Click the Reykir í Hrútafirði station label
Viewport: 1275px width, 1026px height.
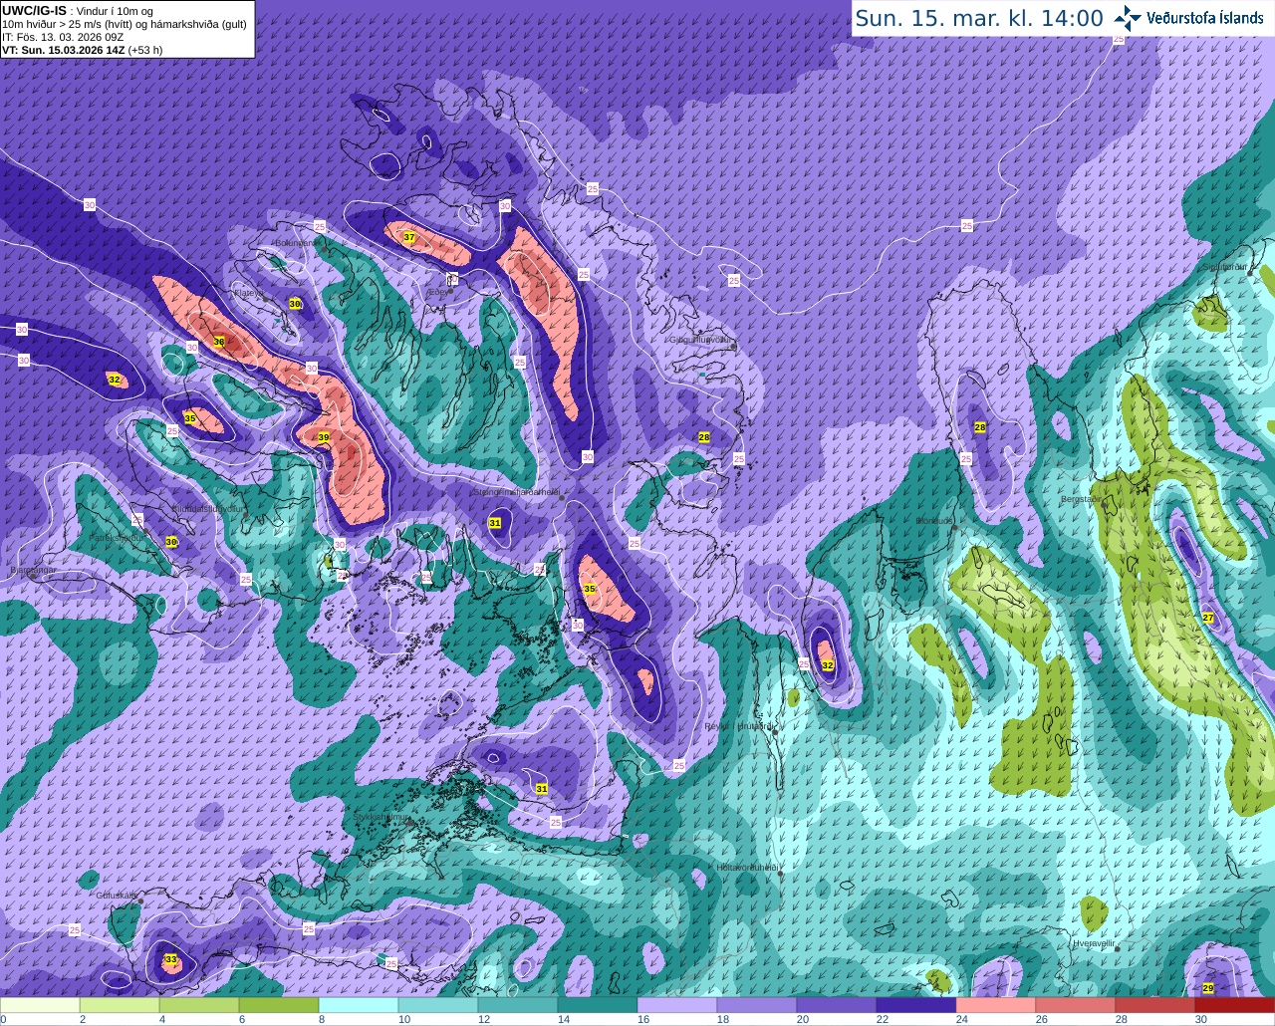click(x=739, y=726)
